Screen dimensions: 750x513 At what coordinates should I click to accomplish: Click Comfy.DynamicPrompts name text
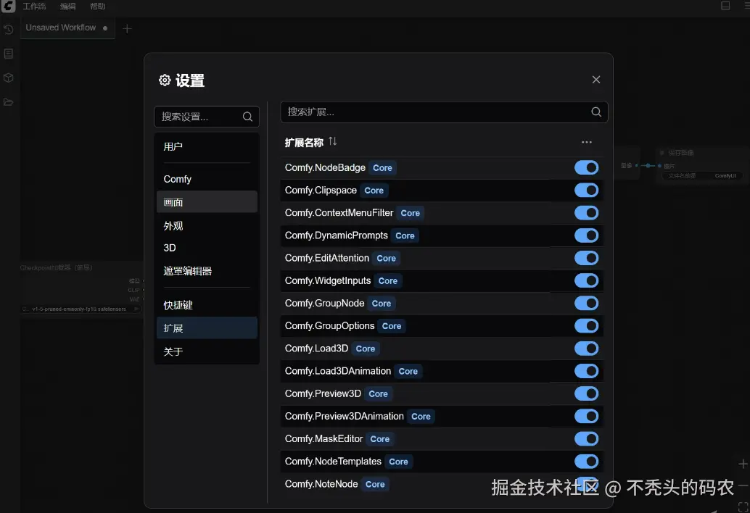[337, 235]
